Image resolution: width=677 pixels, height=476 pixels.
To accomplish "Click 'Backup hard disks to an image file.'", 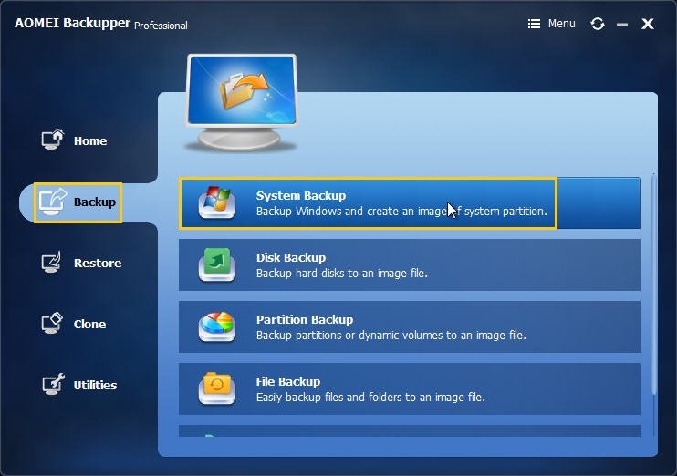I will pyautogui.click(x=341, y=274).
